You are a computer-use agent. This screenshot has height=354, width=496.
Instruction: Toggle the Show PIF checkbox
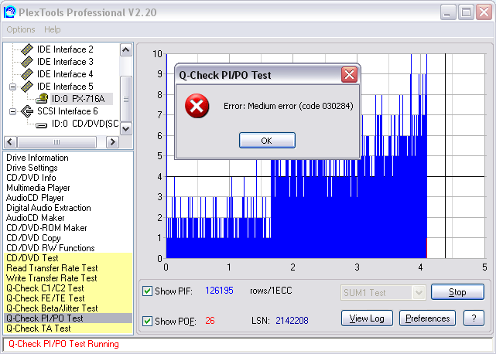[147, 291]
